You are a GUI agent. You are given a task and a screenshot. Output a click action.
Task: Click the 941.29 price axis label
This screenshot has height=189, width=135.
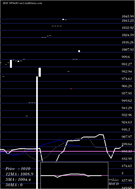point(127,108)
